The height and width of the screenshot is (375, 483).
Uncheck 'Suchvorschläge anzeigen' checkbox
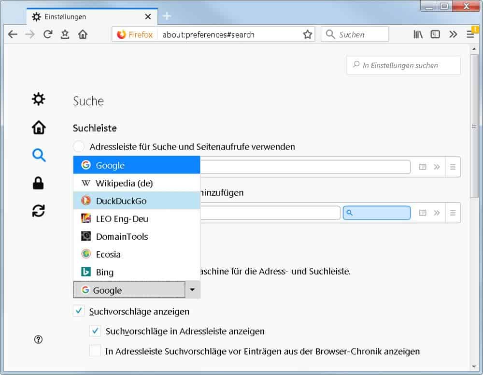(x=79, y=311)
